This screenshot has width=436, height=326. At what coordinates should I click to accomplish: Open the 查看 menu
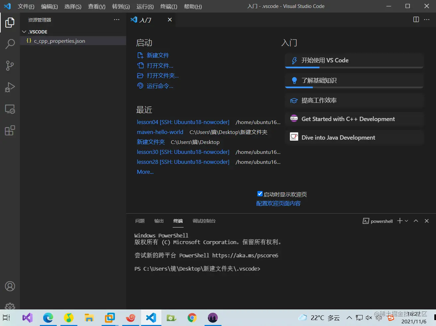97,7
